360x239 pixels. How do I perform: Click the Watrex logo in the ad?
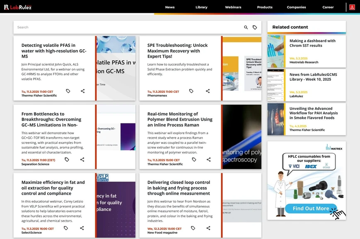[x=334, y=147]
